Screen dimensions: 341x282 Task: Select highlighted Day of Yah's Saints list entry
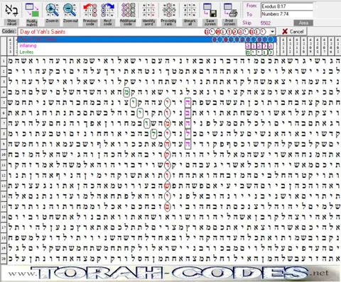tap(147, 40)
